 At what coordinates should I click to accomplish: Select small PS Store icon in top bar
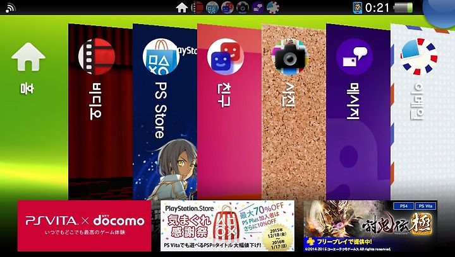[212, 8]
